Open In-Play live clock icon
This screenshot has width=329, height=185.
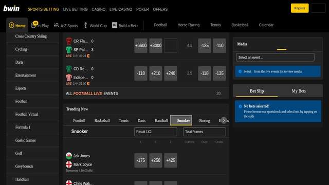[34, 25]
